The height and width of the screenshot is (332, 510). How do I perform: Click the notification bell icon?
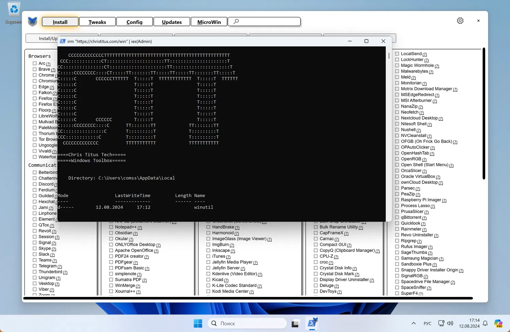[x=485, y=323]
